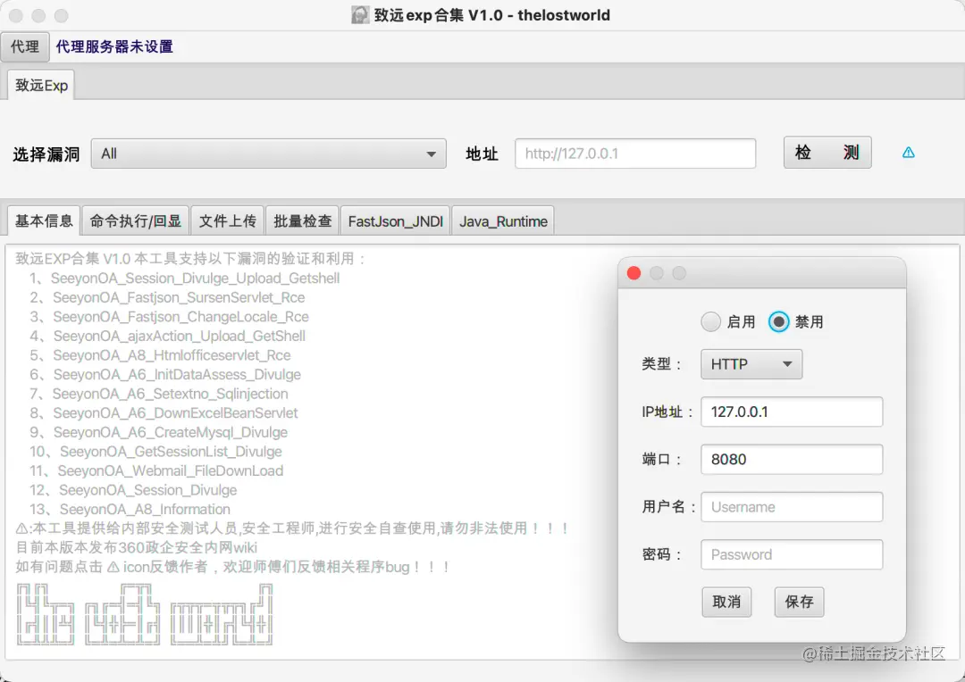Open the 类型 HTTP dropdown

coord(751,363)
